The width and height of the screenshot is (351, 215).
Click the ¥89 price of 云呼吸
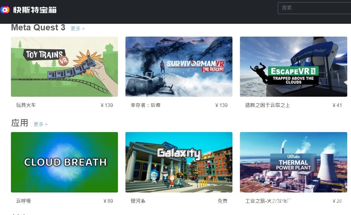click(x=108, y=201)
